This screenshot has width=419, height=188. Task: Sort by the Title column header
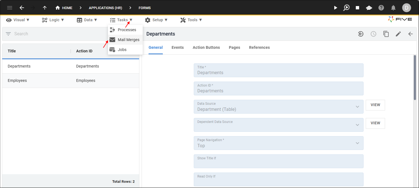click(12, 51)
